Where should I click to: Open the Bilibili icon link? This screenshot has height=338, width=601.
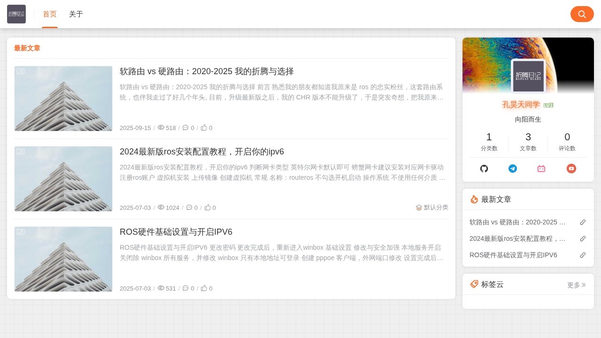point(541,169)
